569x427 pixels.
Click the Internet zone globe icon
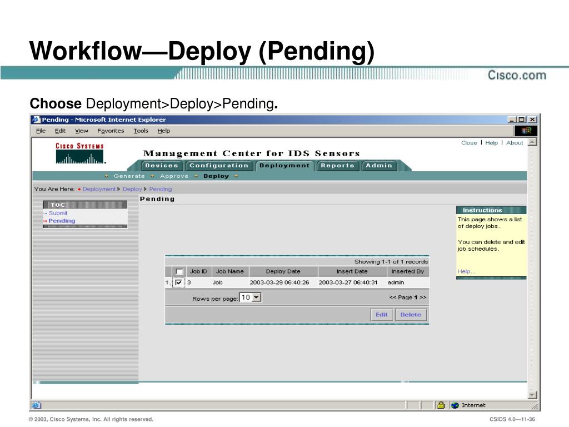(x=455, y=405)
